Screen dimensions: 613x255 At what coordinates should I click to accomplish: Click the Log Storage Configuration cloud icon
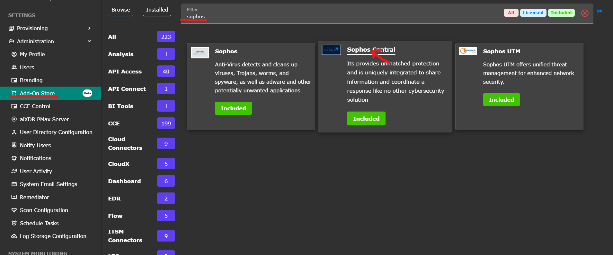(x=14, y=236)
